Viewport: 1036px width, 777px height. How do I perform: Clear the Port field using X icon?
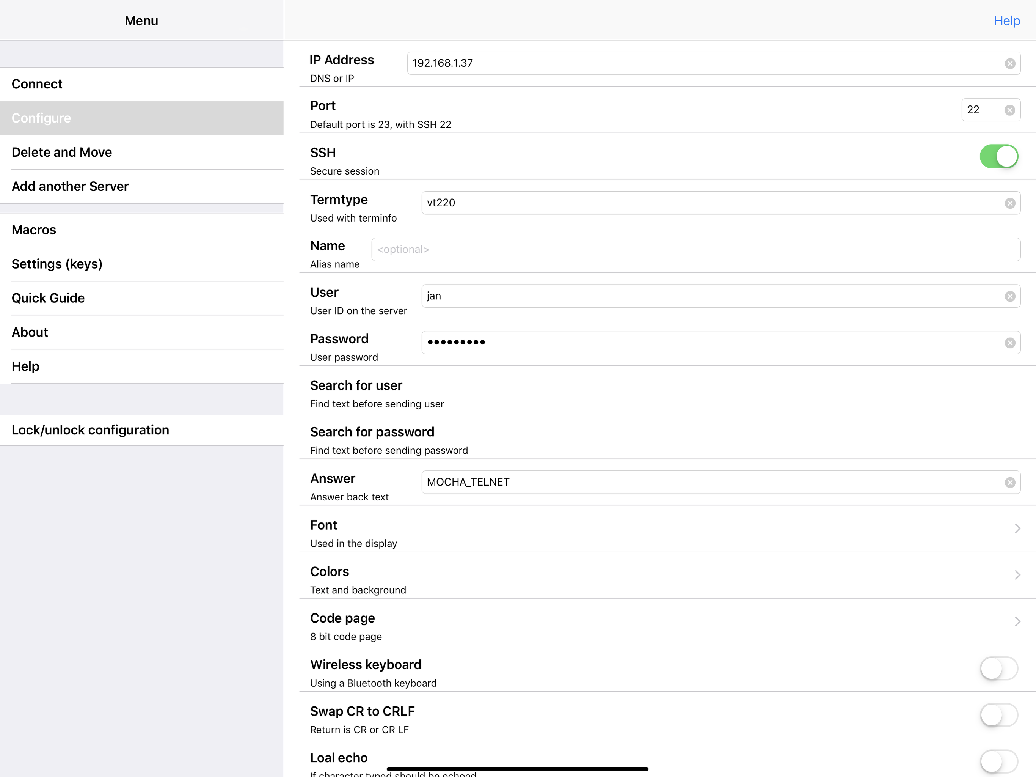coord(1009,110)
